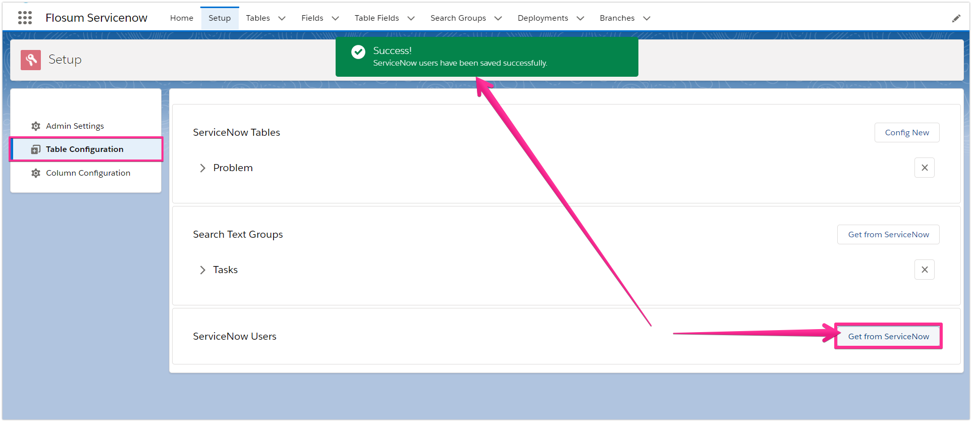Click the Table Configuration sidebar icon
Viewport: 972px width, 422px height.
(36, 149)
